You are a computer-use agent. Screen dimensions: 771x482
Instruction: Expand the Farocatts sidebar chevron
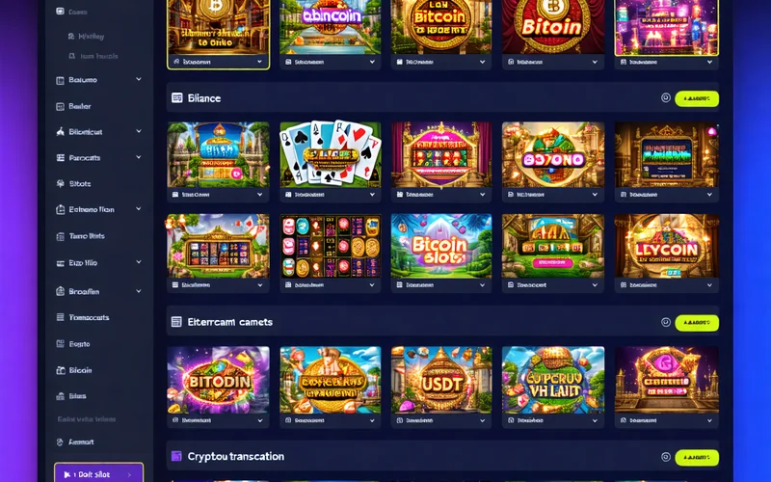139,157
